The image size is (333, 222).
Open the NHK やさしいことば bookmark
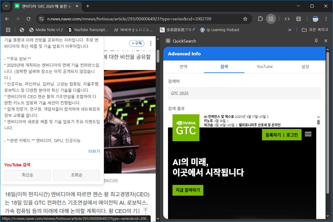(133, 30)
